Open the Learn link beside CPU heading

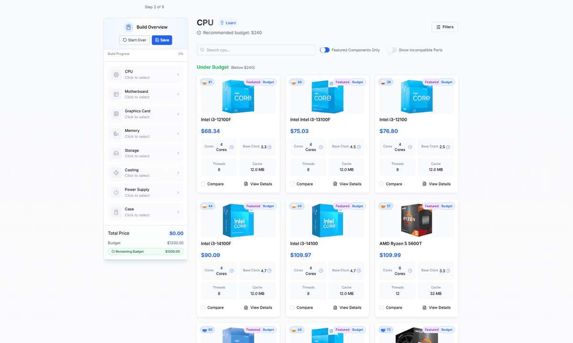(228, 23)
